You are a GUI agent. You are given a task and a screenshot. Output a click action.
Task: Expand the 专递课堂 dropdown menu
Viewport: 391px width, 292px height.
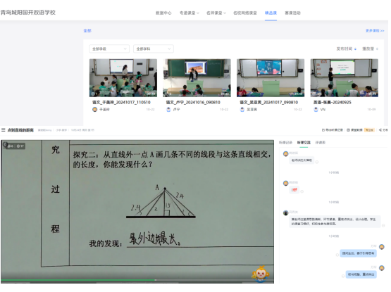point(190,13)
